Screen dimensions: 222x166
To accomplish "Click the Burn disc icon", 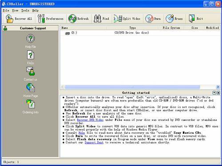I will click(x=149, y=19).
